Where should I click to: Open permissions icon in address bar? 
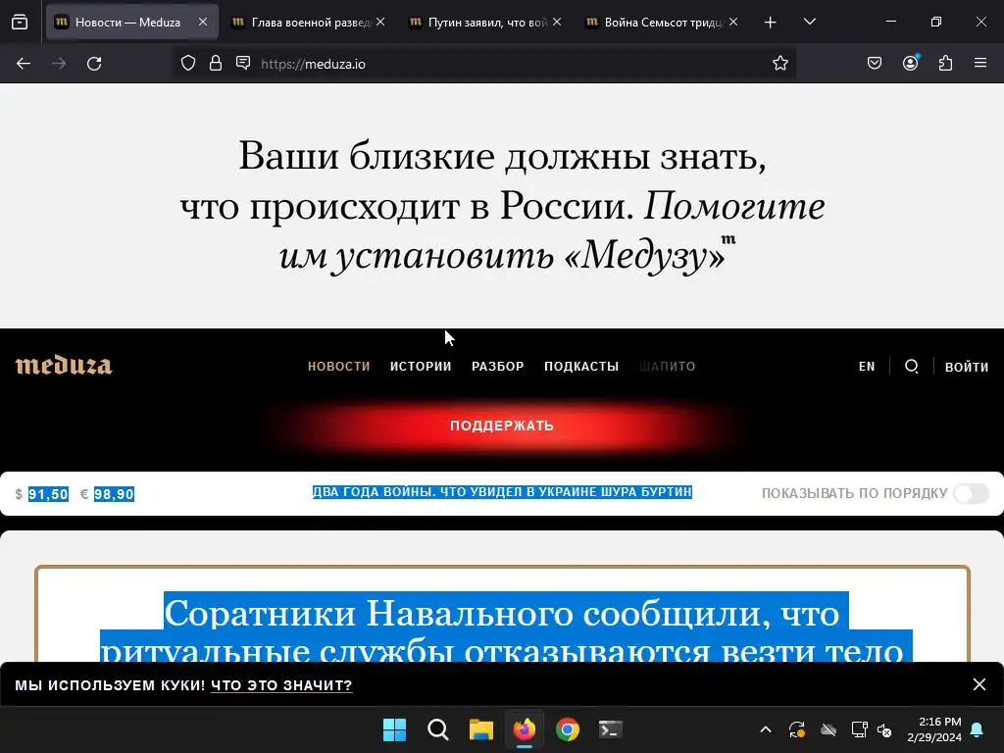243,64
